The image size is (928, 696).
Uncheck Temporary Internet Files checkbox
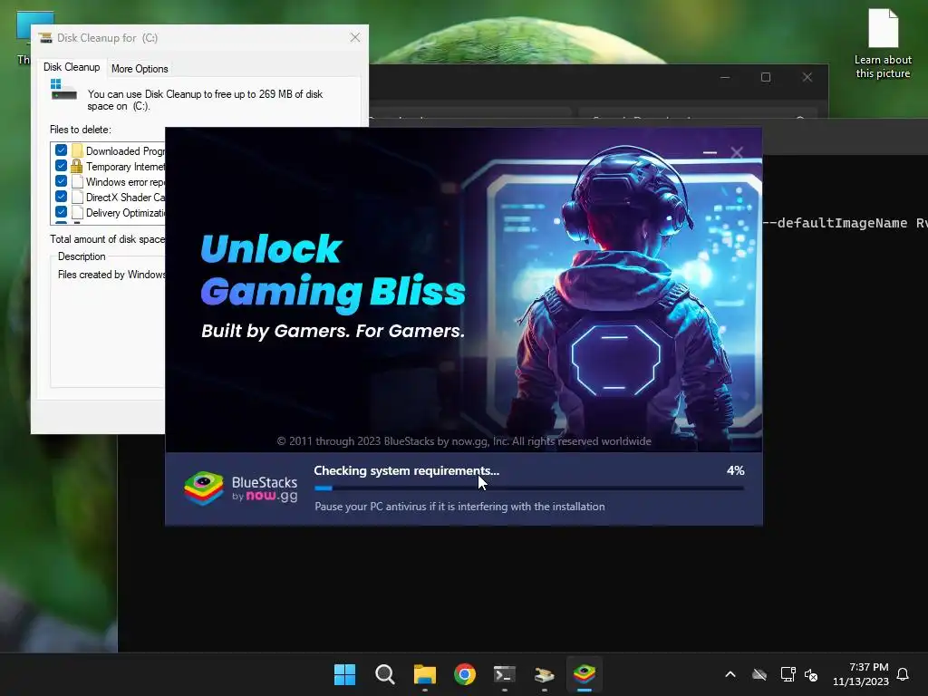61,166
